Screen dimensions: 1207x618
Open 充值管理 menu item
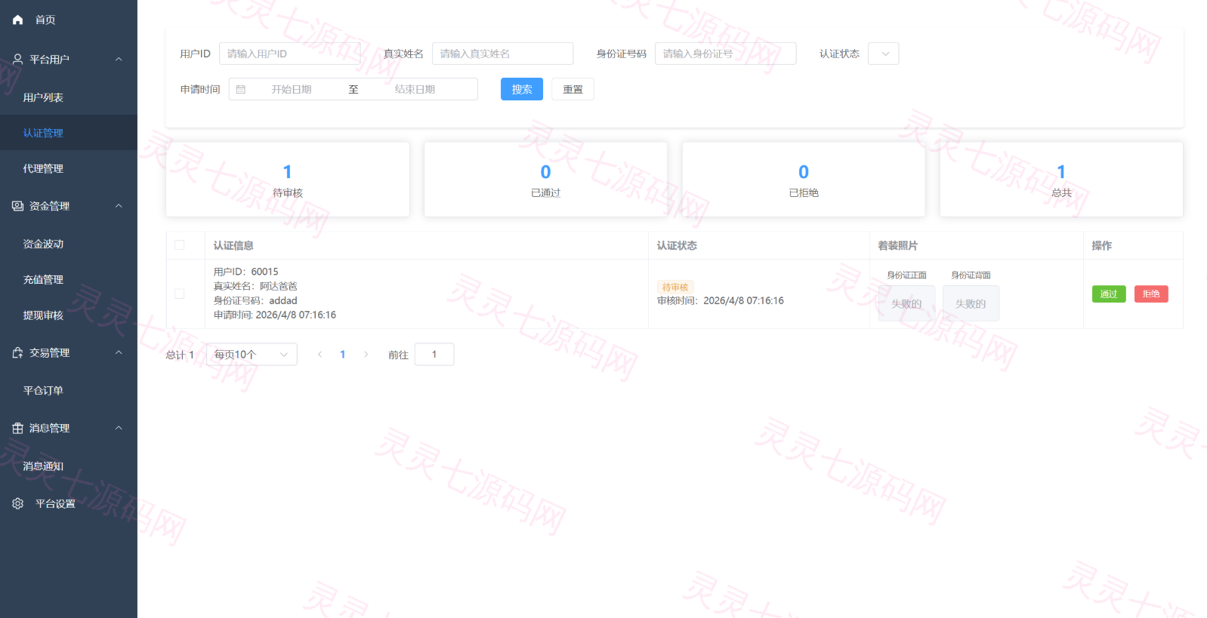[69, 279]
